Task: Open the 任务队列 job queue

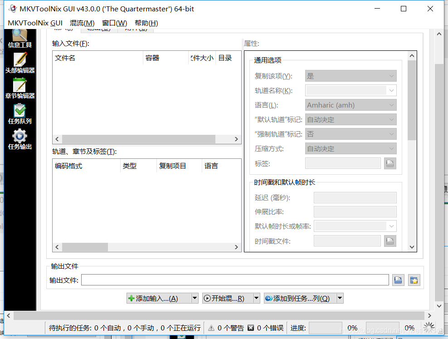Action: (x=19, y=114)
